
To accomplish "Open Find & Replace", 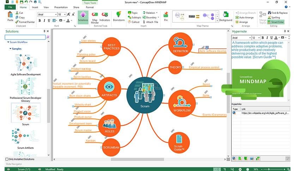I will point(277,13).
